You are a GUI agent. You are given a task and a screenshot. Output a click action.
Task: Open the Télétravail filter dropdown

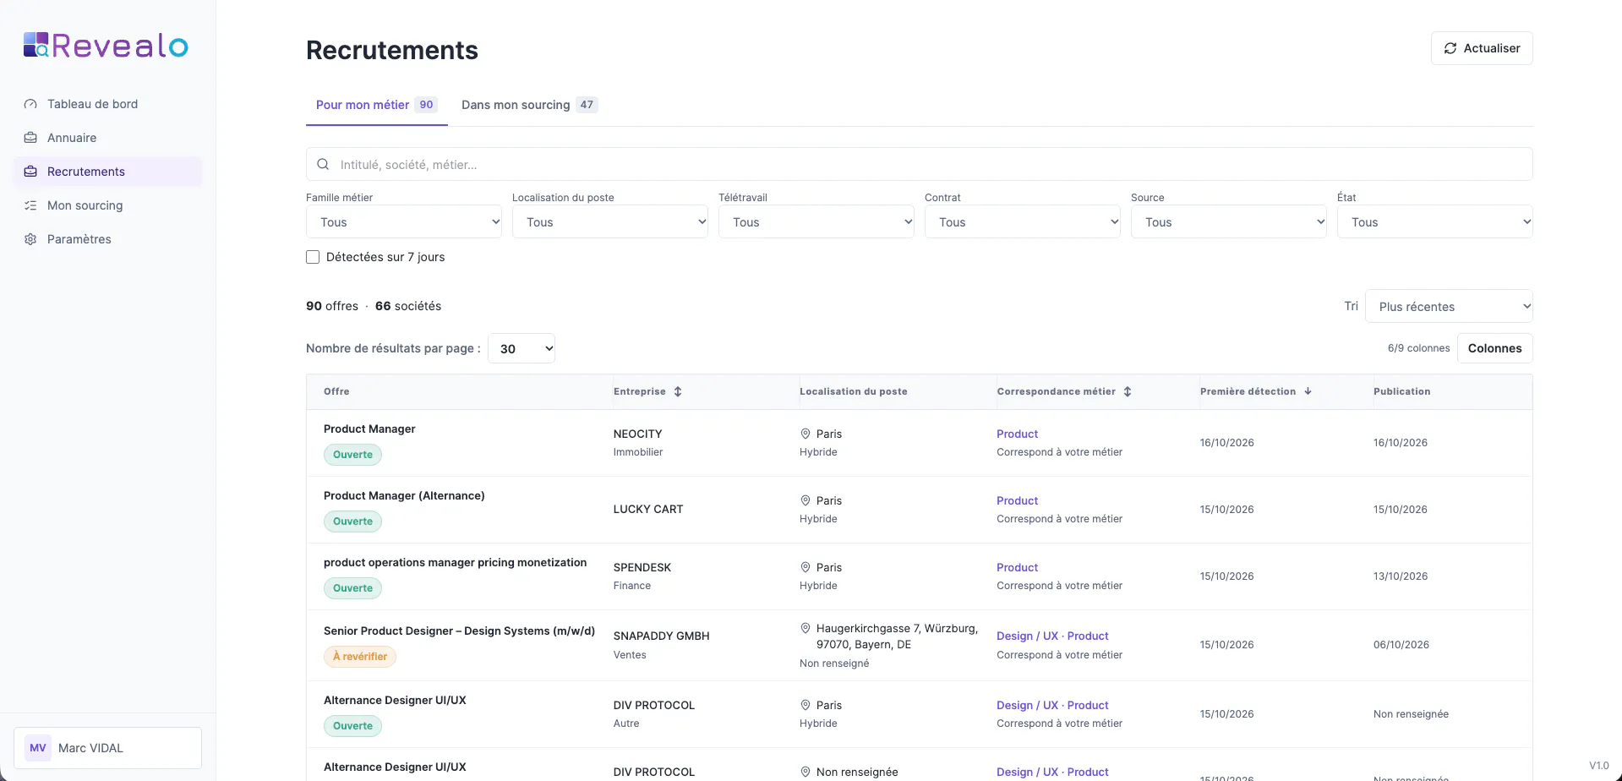click(x=816, y=222)
